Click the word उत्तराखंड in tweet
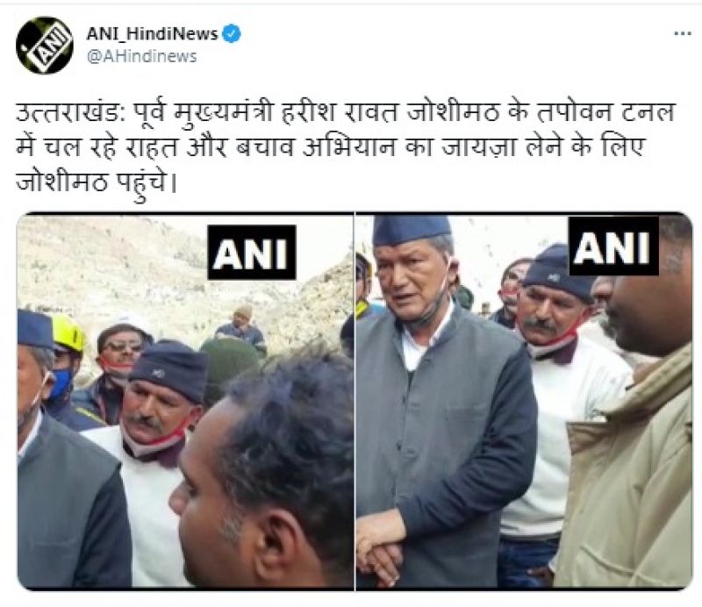Viewport: 702px width, 607px height. point(70,113)
